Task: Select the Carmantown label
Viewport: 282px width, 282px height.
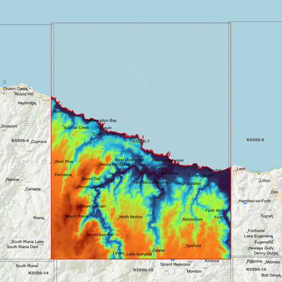Action: (104, 134)
